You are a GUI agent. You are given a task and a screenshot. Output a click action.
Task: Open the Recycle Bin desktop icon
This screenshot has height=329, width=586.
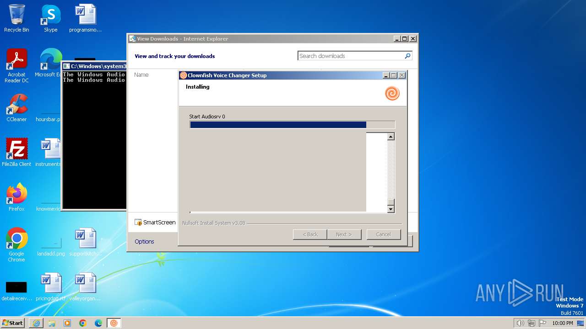[16, 18]
